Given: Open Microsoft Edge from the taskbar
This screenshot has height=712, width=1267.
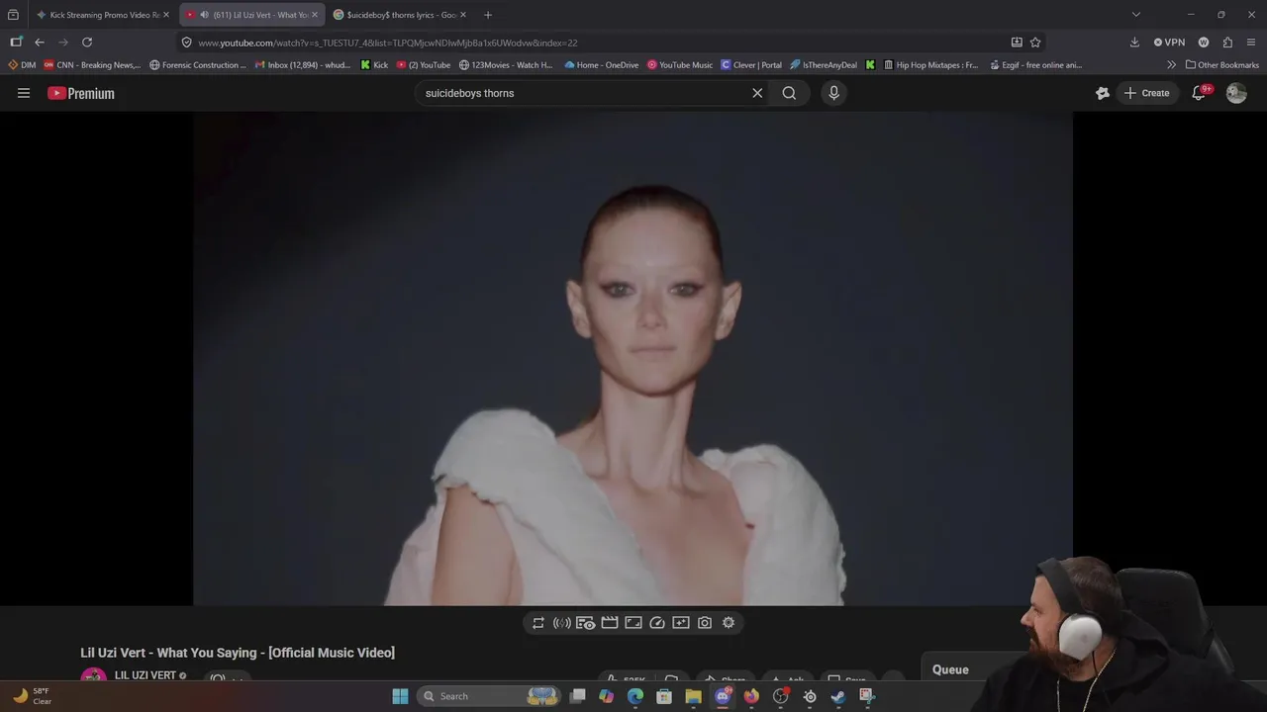Looking at the screenshot, I should (635, 696).
